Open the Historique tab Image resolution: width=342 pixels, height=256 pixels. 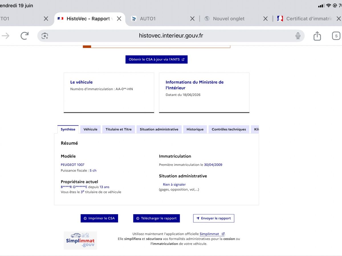[195, 129]
